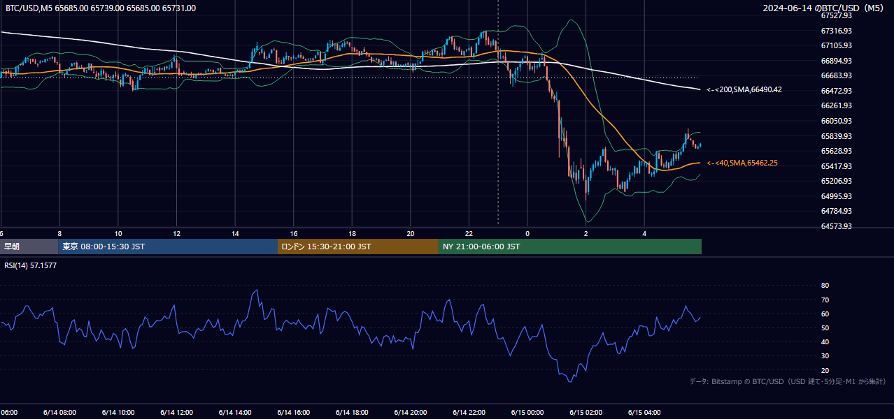The height and width of the screenshot is (419, 894).
Task: Click hour tick 10 under the price chart
Action: [x=118, y=233]
